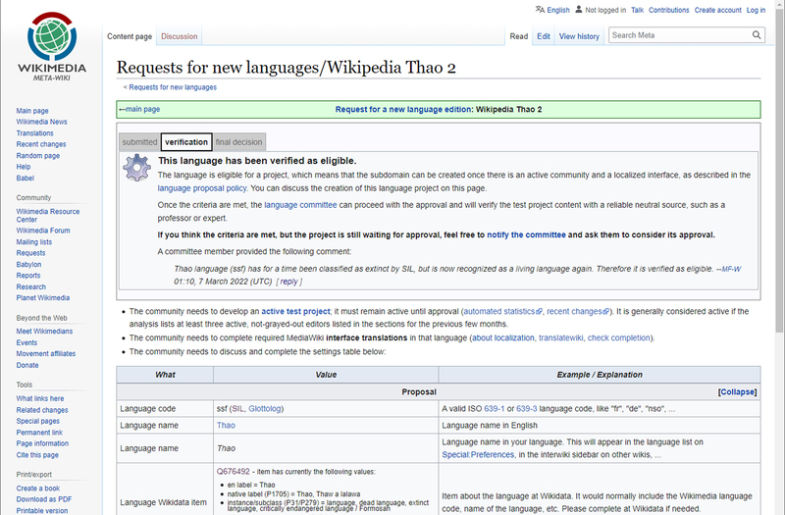The width and height of the screenshot is (785, 515).
Task: Click the about localization link
Action: [503, 337]
